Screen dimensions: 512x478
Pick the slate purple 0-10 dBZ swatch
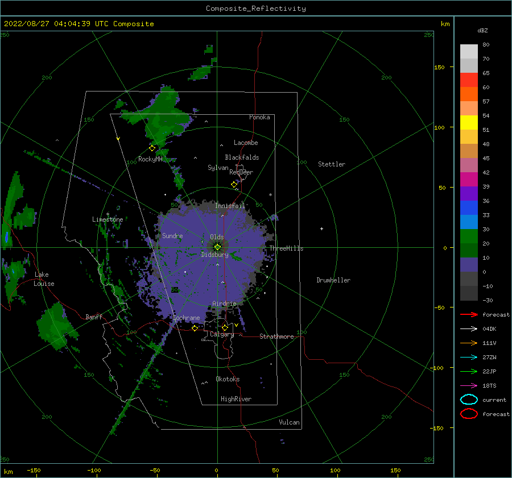[x=469, y=265]
